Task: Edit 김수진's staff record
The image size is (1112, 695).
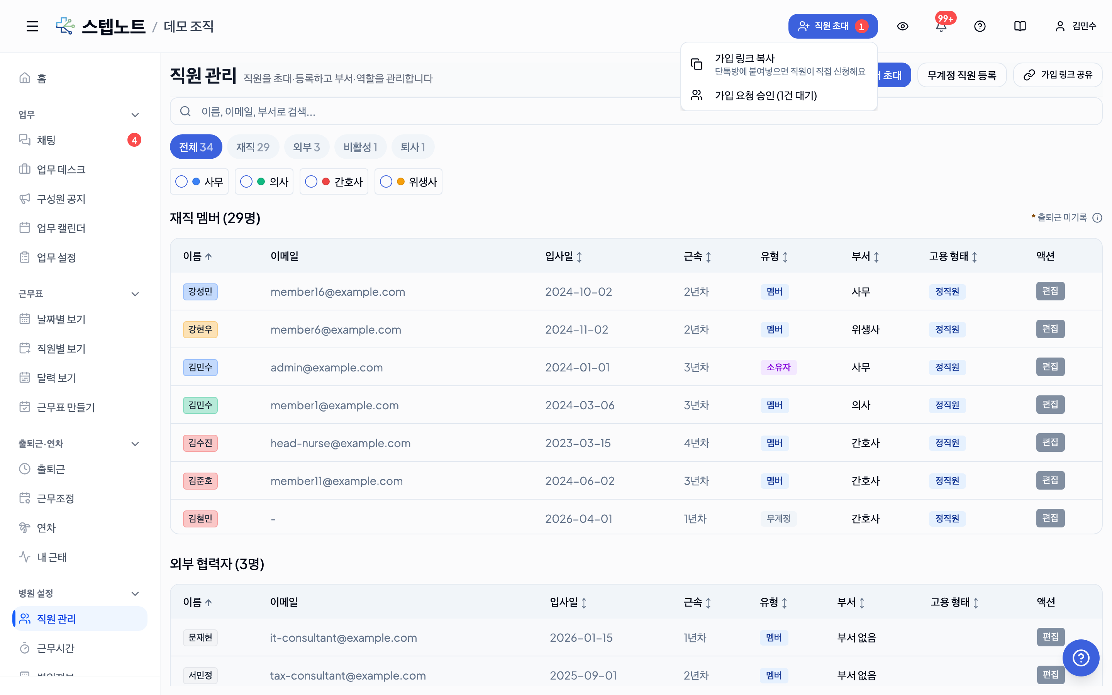Action: (x=1050, y=442)
